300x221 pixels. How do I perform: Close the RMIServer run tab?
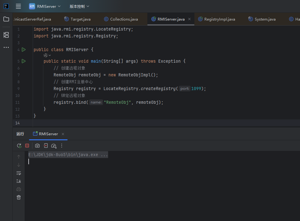pyautogui.click(x=63, y=134)
